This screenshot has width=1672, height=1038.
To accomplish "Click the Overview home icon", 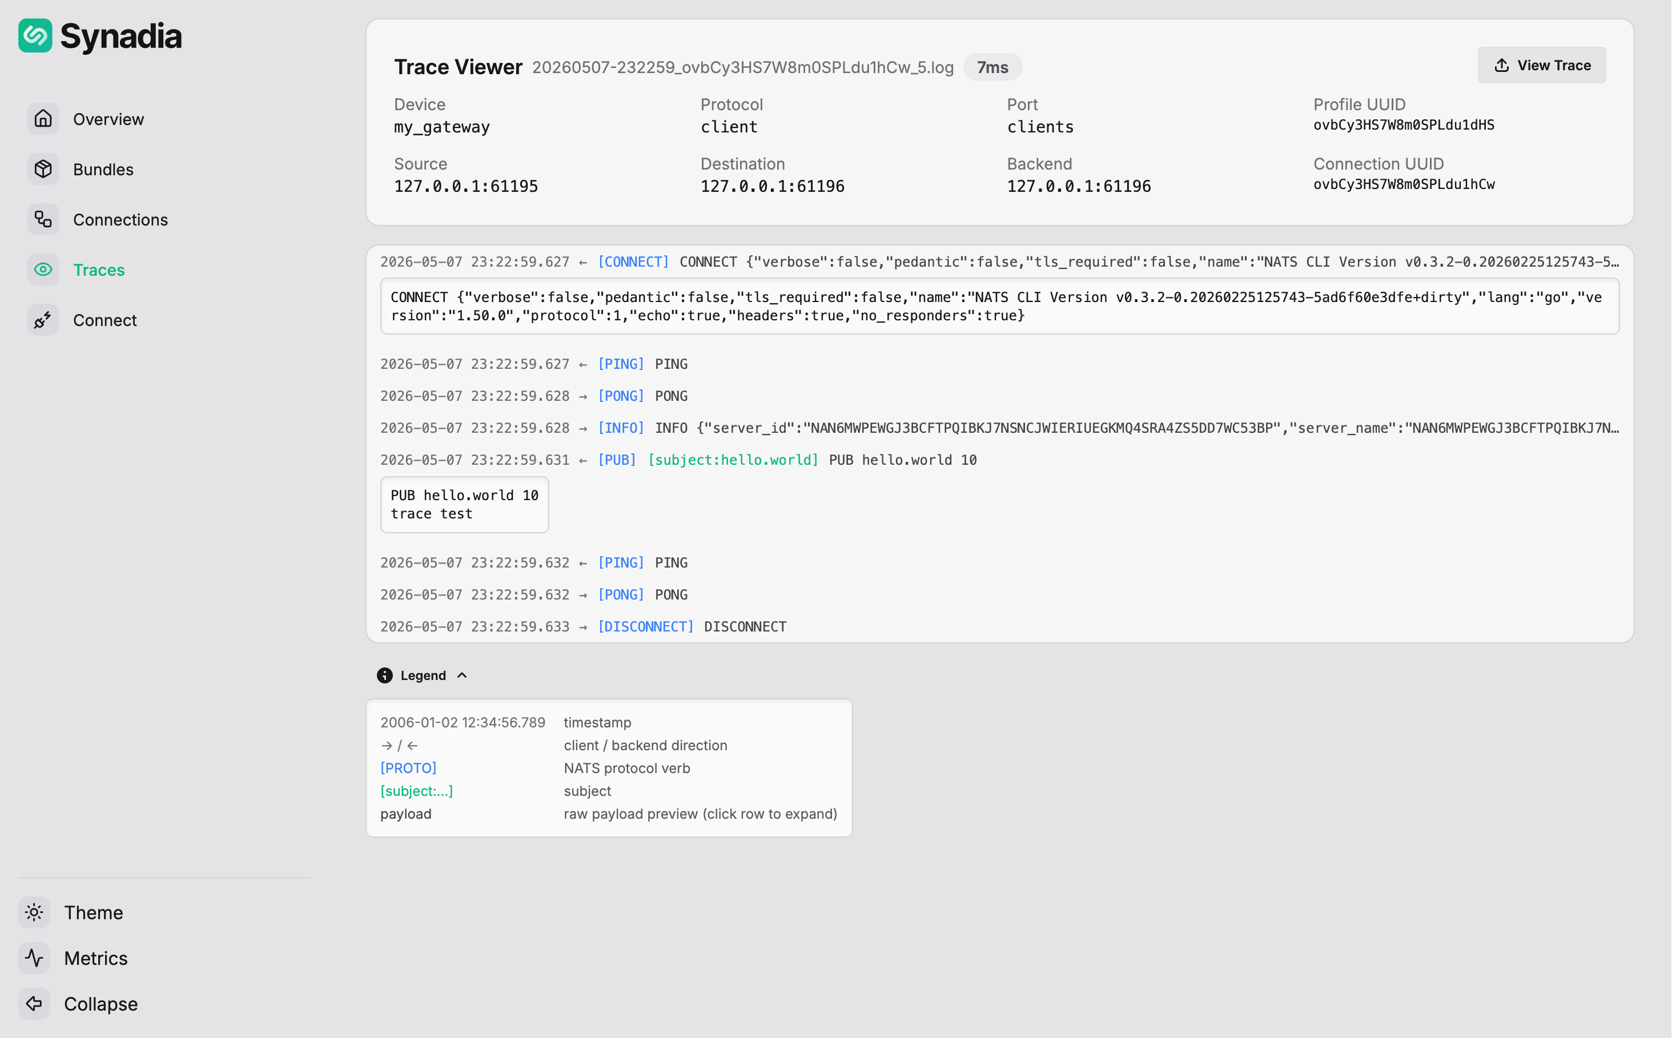I will pyautogui.click(x=43, y=119).
